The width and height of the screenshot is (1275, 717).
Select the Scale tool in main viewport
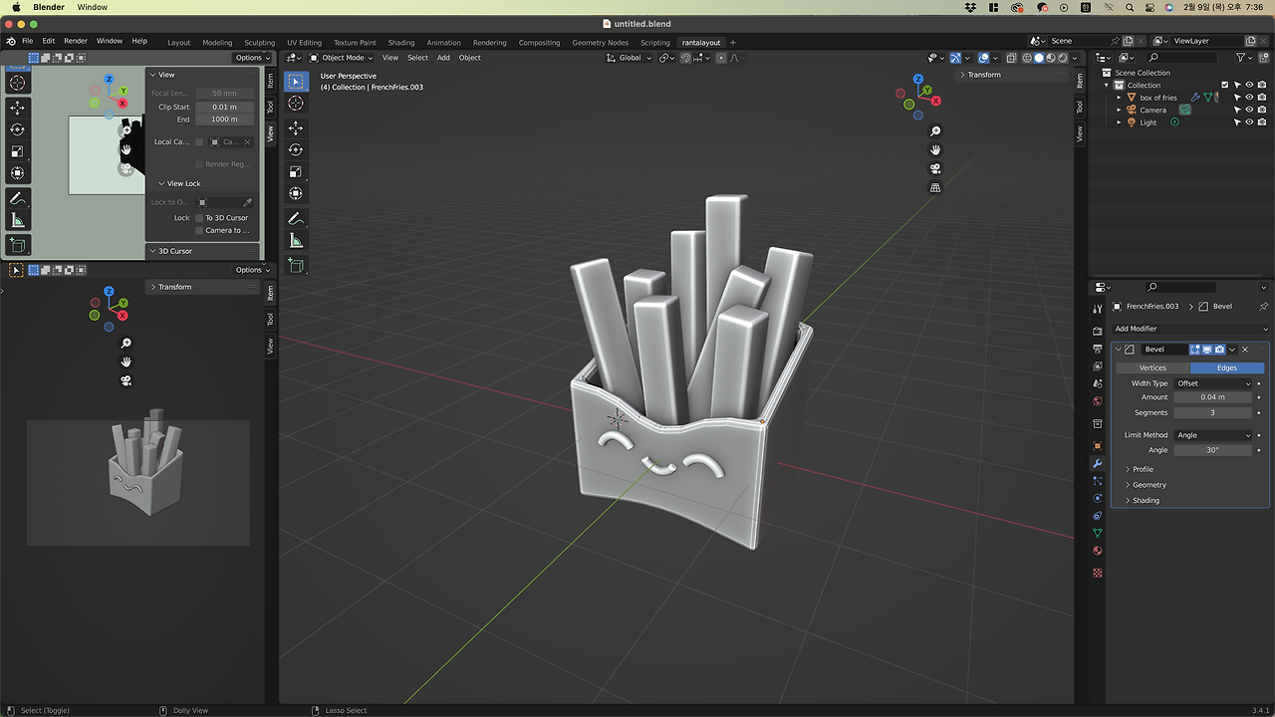[x=296, y=171]
